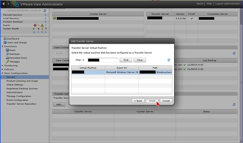Open the Filter dropdown in the dialog

[80, 60]
